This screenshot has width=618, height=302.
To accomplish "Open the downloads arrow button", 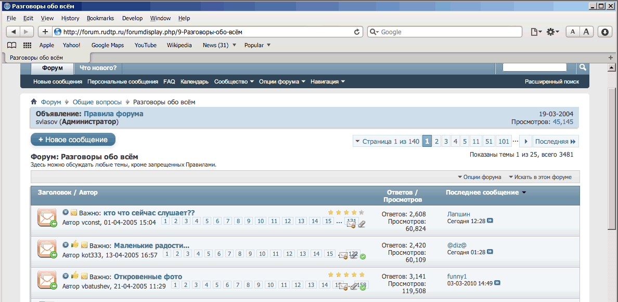I will click(x=604, y=32).
